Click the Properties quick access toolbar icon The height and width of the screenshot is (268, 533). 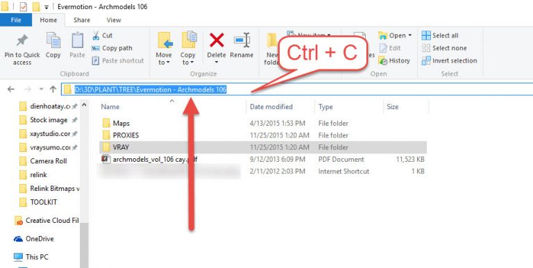click(24, 6)
